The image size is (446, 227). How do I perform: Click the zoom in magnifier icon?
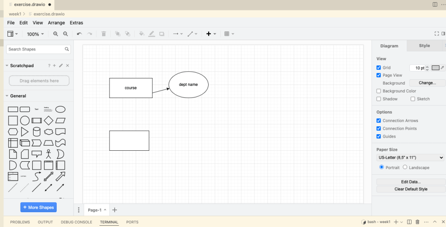click(x=55, y=34)
